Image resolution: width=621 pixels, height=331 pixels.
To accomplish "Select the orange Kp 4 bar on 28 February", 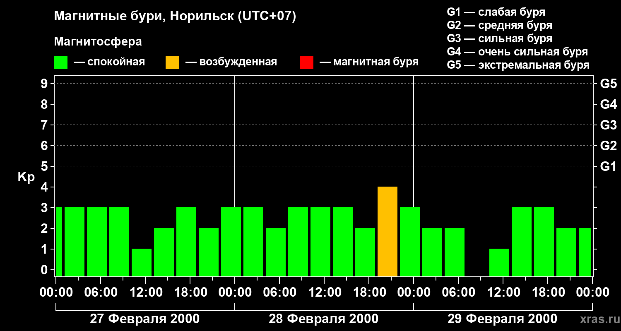I will [388, 231].
